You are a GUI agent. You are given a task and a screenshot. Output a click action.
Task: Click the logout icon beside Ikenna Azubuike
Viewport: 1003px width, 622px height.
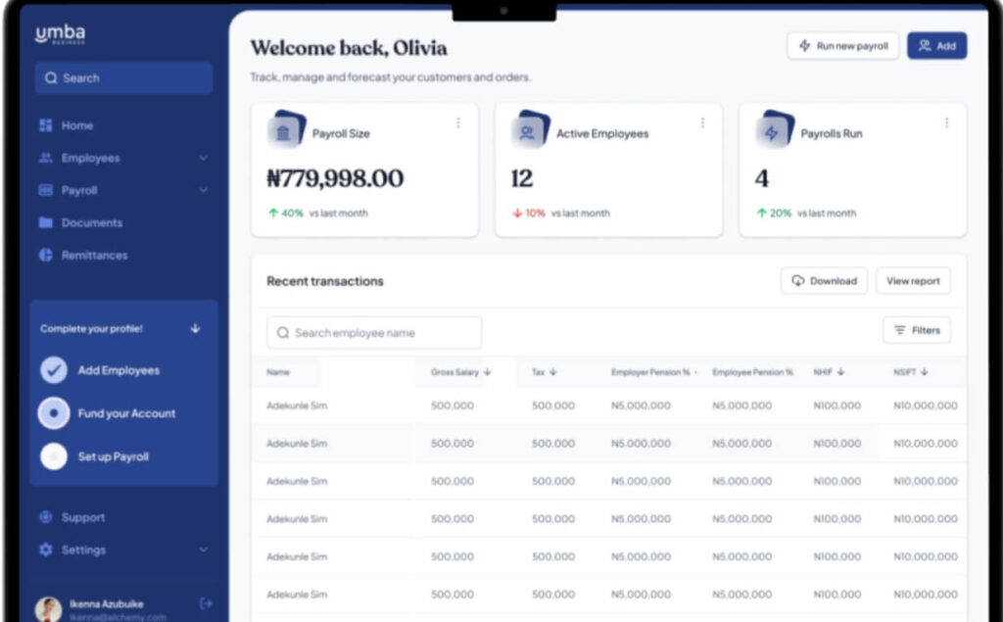pos(203,605)
